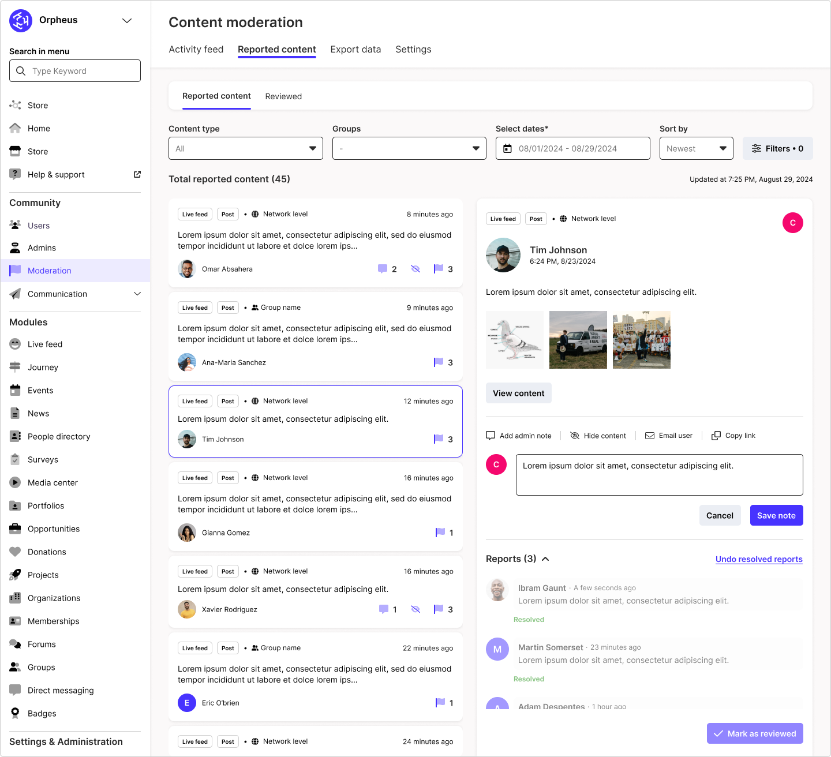Cancel the admin note
Screen dimensions: 831x757
coord(720,515)
